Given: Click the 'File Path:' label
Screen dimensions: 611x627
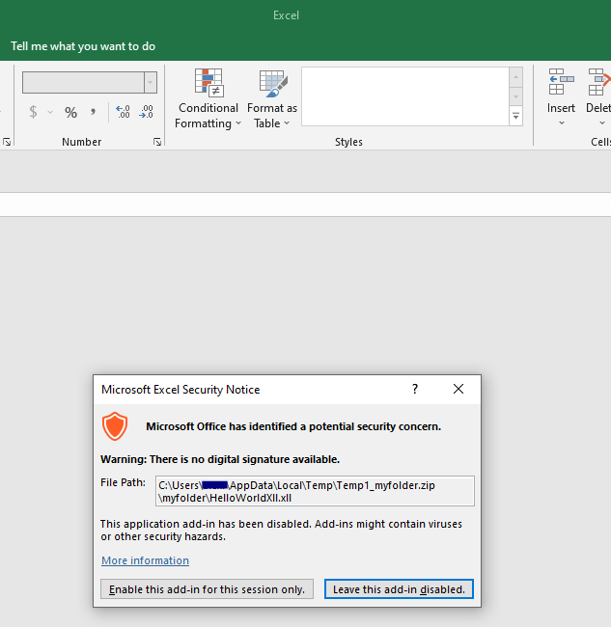Looking at the screenshot, I should coord(123,482).
